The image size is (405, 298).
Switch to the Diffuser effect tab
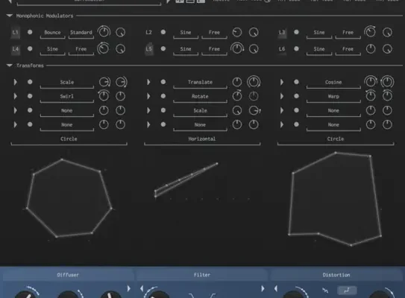68,275
